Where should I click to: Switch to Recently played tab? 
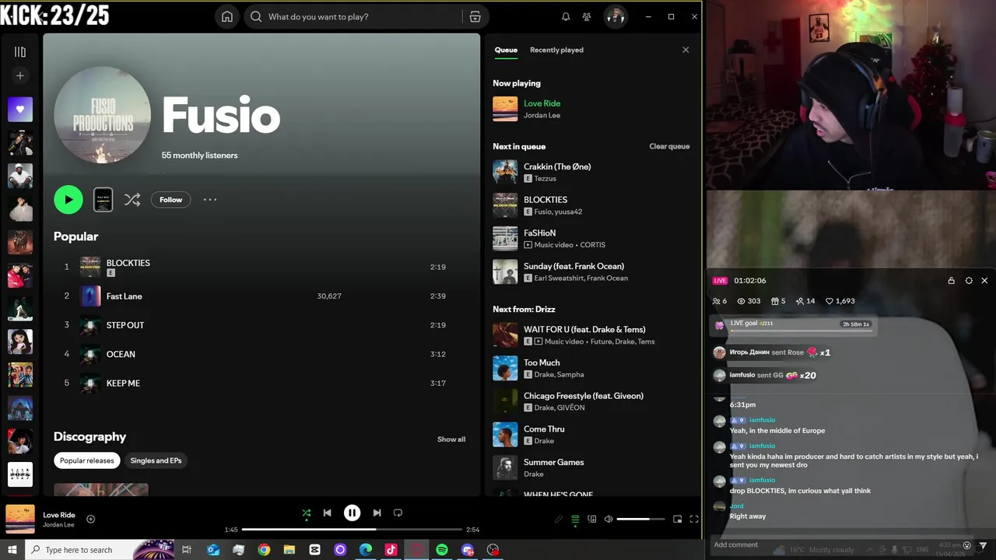[x=556, y=50]
